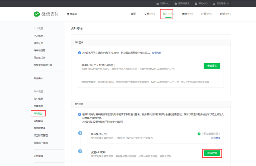The image size is (256, 166).
Task: Click the info icon in API密钥 section
Action: (x=79, y=114)
